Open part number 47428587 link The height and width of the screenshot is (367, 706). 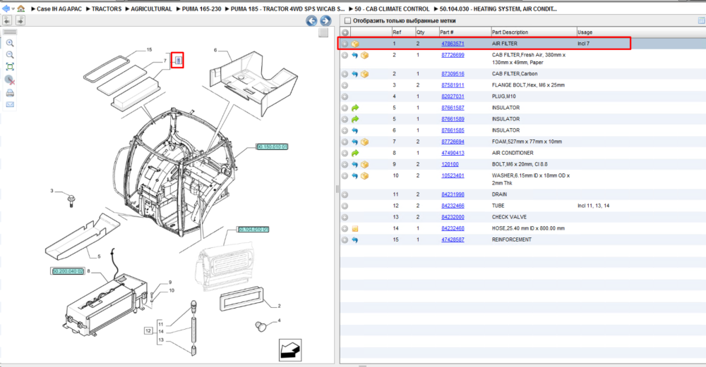coord(453,240)
